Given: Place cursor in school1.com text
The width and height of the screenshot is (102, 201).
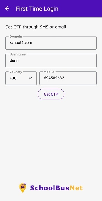Looking at the screenshot, I should click(x=21, y=43).
